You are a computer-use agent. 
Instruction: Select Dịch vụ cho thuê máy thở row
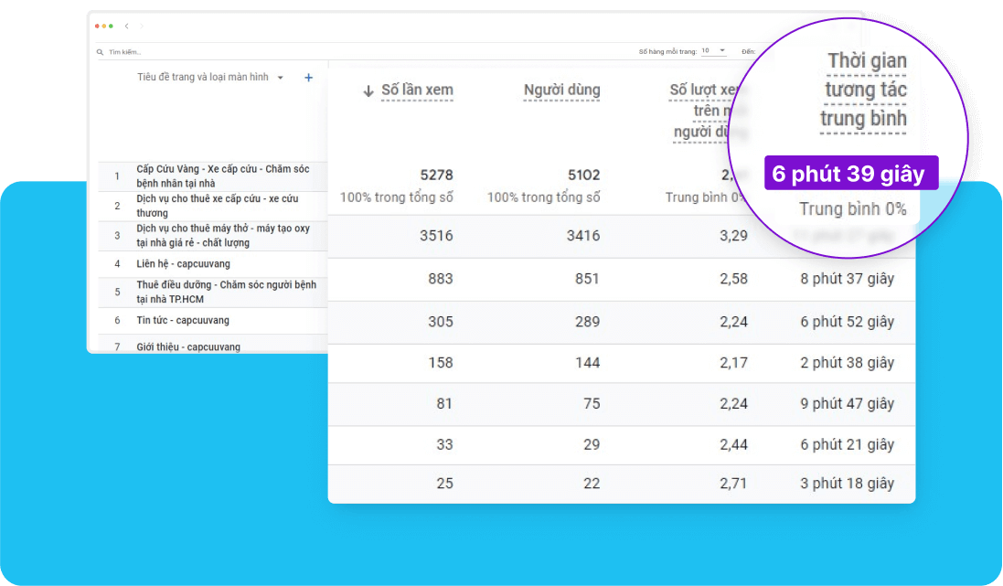tap(213, 236)
